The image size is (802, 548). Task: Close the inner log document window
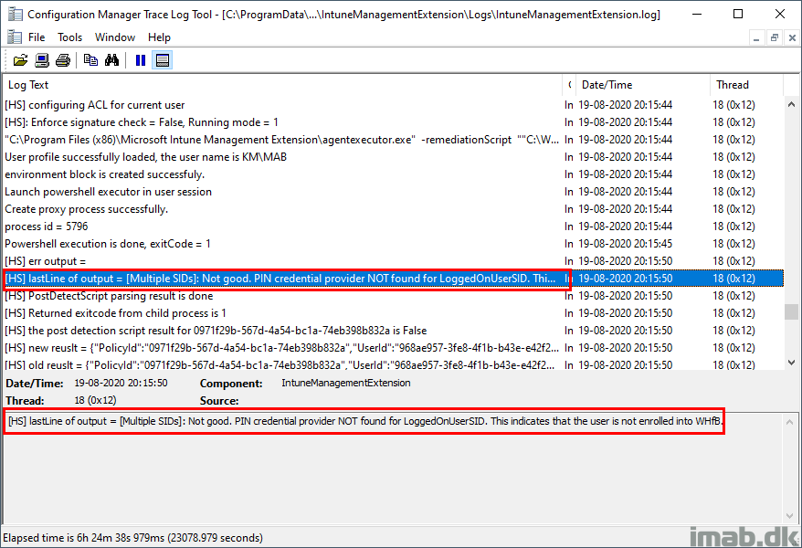pyautogui.click(x=792, y=37)
